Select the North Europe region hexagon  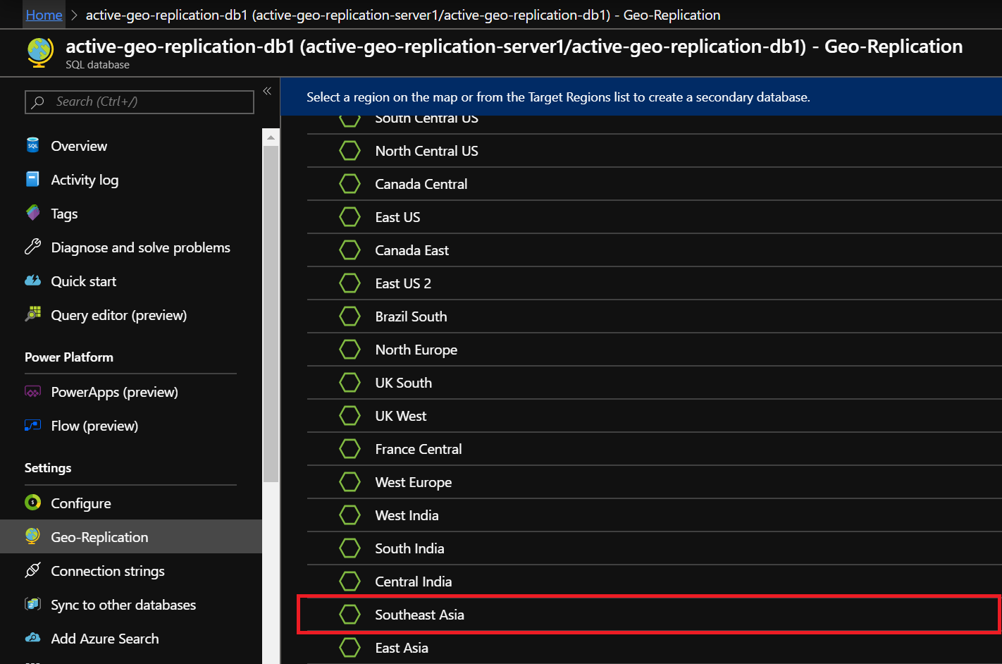(350, 349)
